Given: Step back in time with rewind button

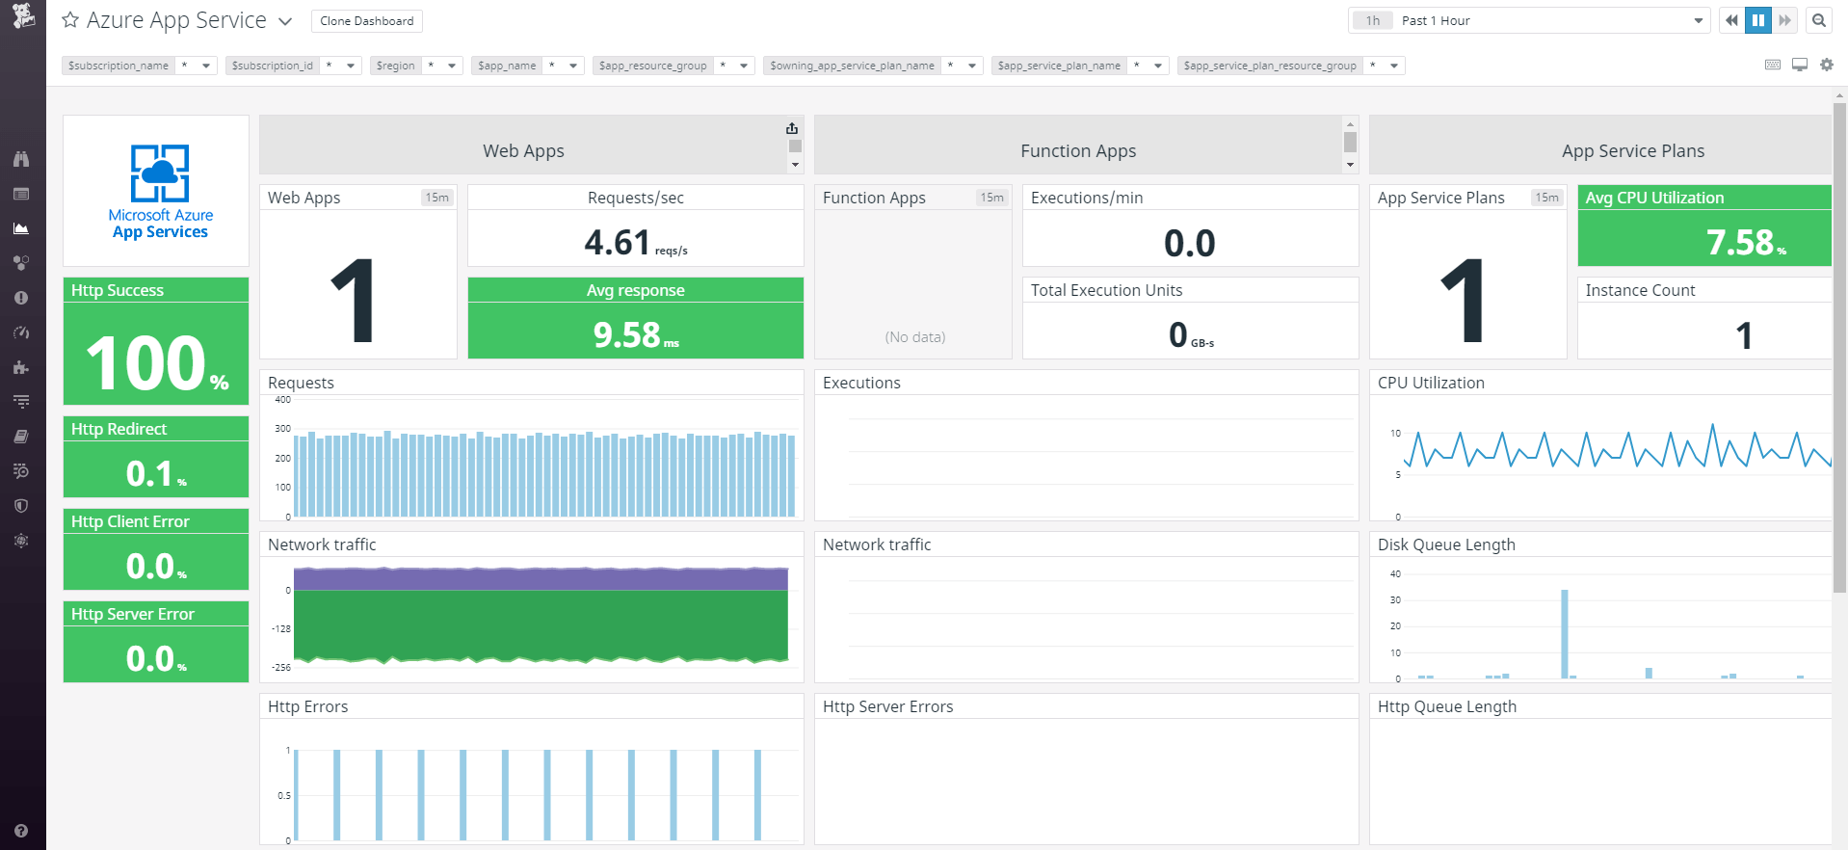Looking at the screenshot, I should (x=1731, y=20).
